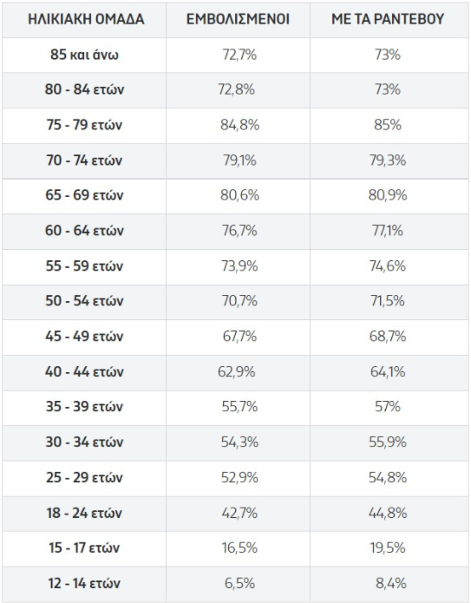
Task: Select the 12 - 14 ετών row label
Action: tap(84, 583)
